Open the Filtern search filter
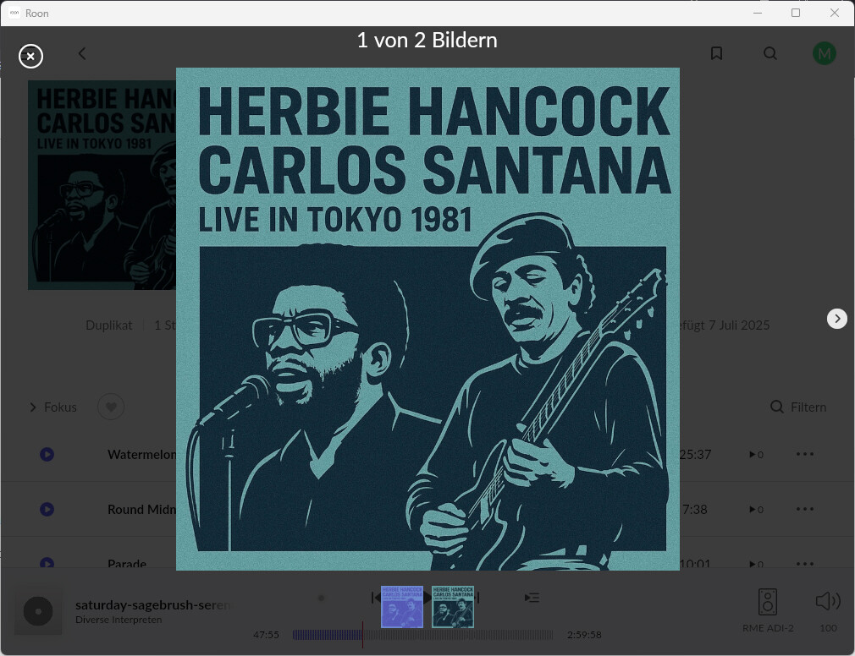Viewport: 855px width, 656px height. pyautogui.click(x=797, y=407)
